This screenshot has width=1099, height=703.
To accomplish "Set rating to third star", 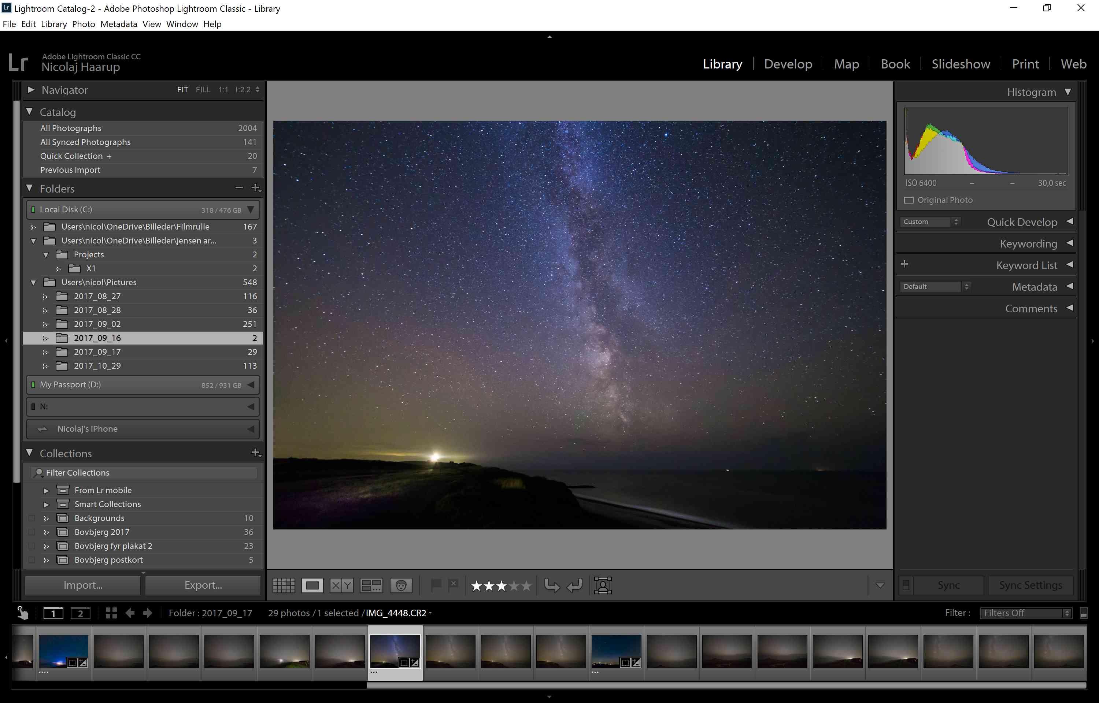I will [502, 586].
